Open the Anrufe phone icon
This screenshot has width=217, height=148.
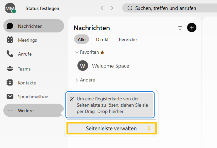tap(10, 54)
